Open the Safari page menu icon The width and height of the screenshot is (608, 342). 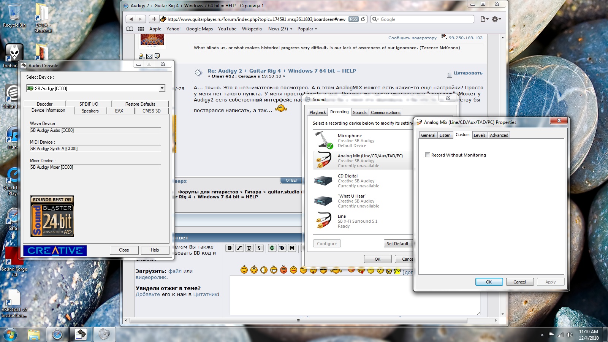tap(484, 19)
